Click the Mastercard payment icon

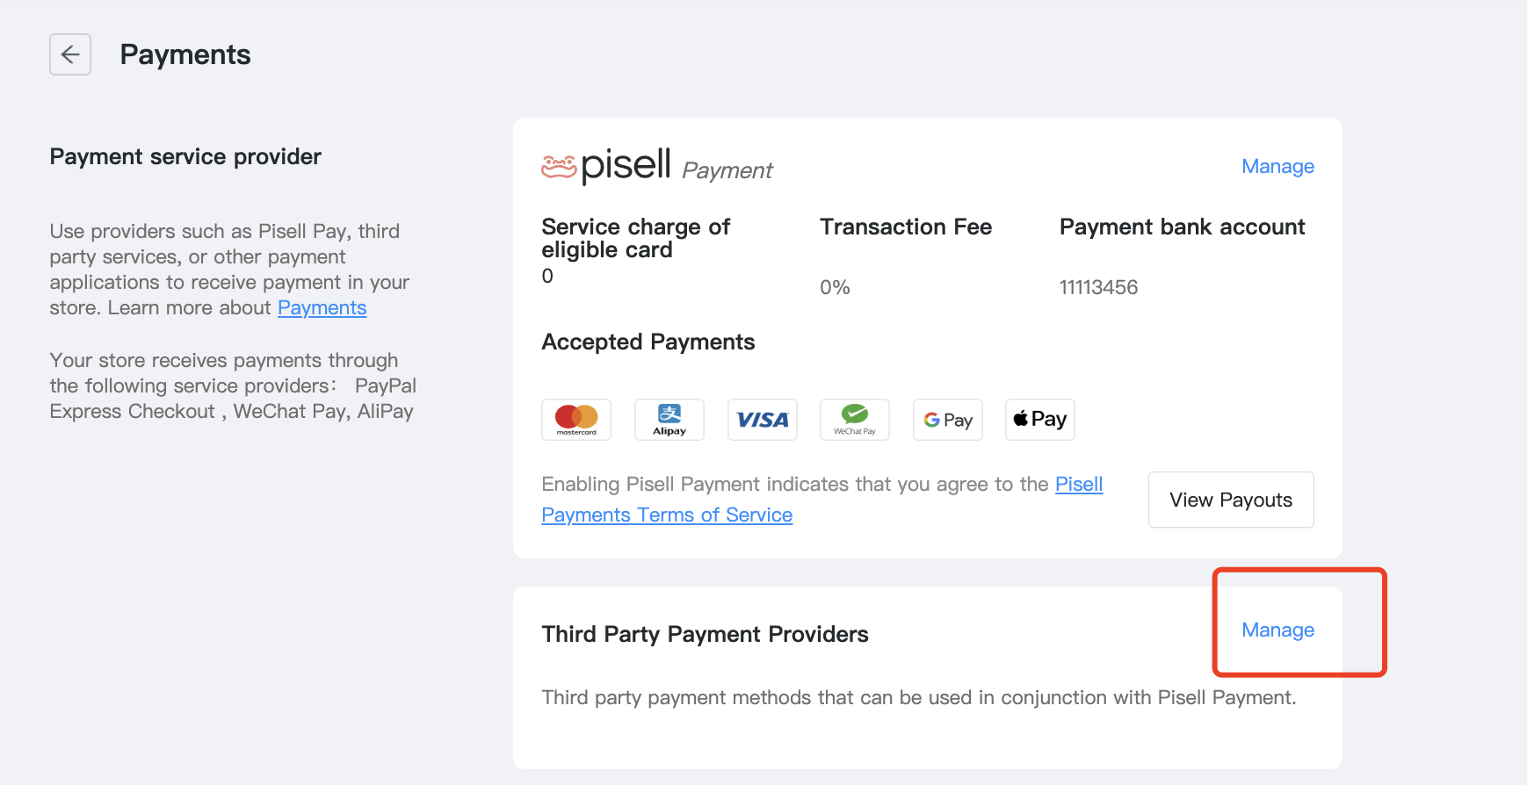click(x=576, y=420)
